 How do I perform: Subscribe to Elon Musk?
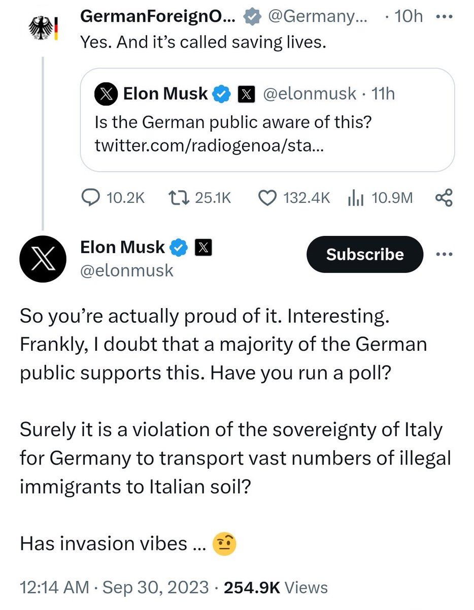click(x=365, y=254)
